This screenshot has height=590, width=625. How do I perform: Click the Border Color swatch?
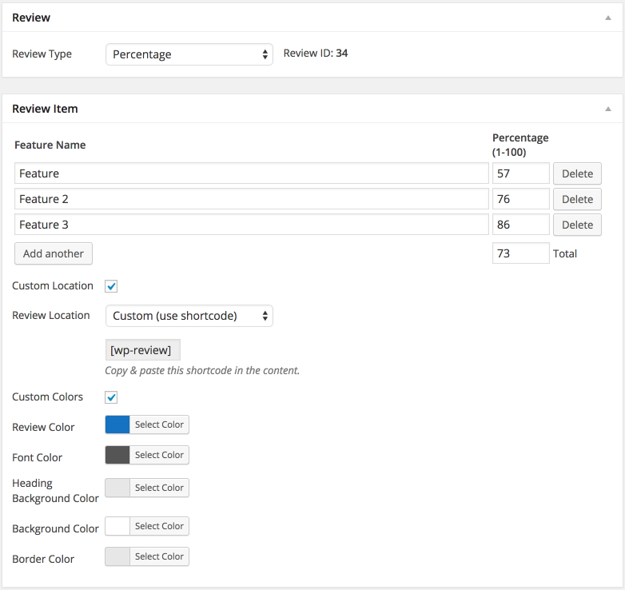[x=117, y=556]
